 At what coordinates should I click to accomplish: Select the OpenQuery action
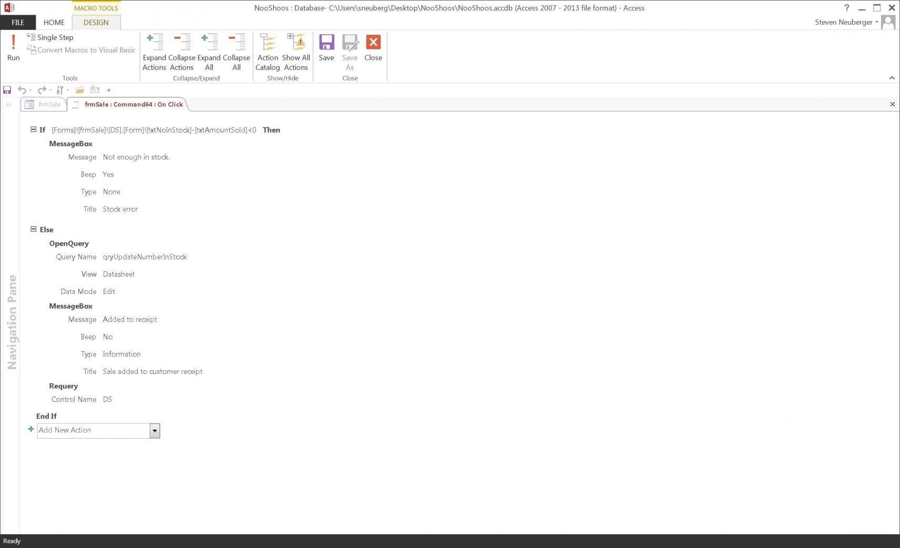click(69, 243)
